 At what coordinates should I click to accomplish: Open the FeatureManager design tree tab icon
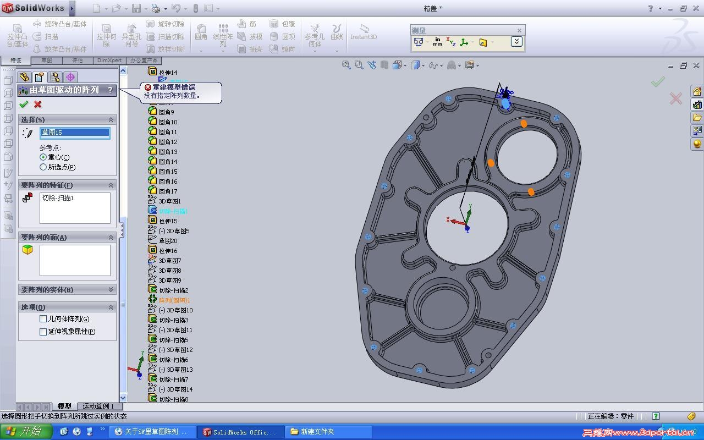point(24,77)
